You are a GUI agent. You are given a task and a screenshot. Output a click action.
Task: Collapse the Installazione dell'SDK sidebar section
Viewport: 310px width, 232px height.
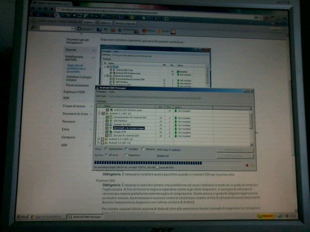coord(93,58)
